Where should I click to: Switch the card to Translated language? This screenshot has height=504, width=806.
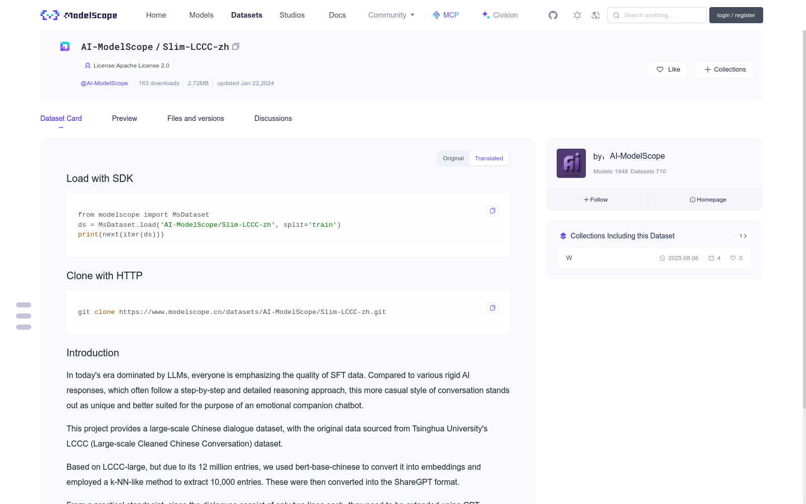(x=489, y=158)
